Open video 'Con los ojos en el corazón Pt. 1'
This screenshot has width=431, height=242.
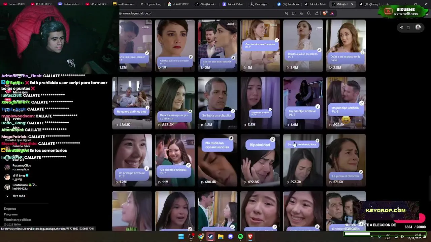point(303,46)
